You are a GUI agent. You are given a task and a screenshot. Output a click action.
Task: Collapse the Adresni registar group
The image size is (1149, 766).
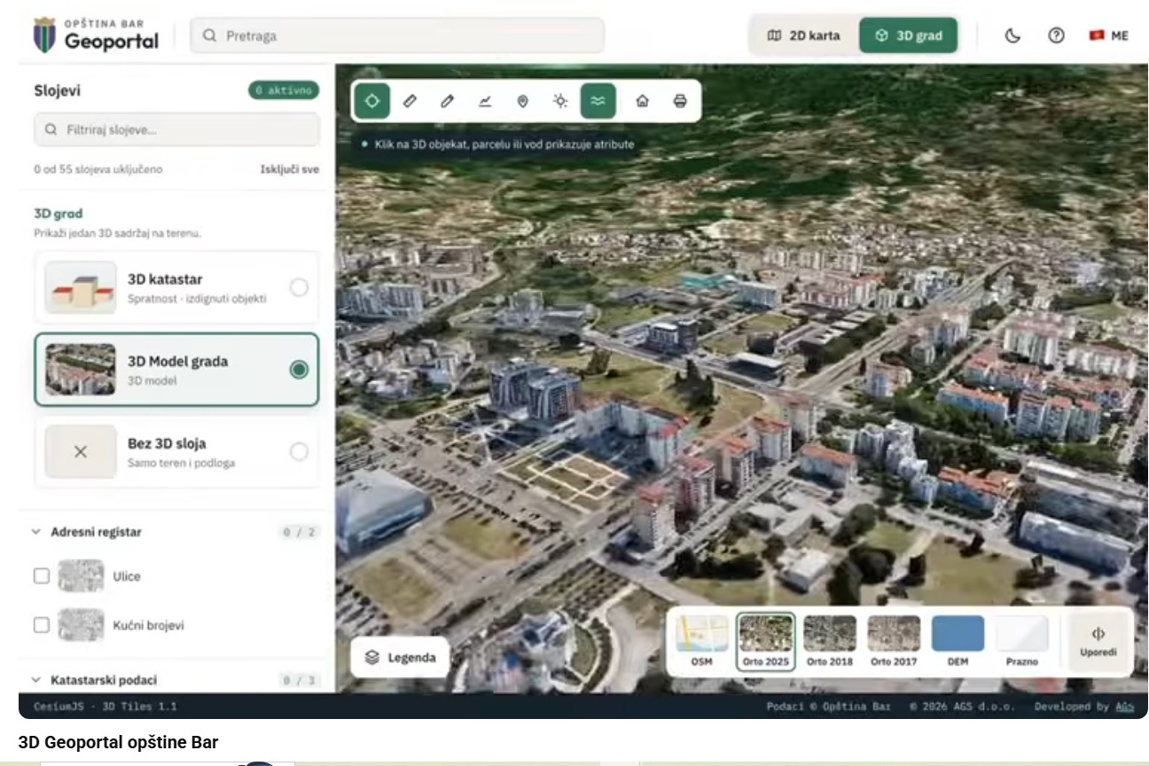pos(36,532)
